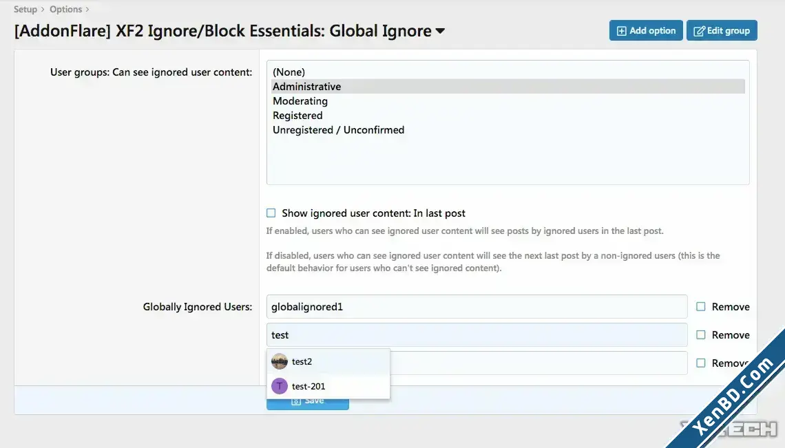Select Administrative in the user groups list
Image resolution: width=785 pixels, height=448 pixels.
pos(507,87)
